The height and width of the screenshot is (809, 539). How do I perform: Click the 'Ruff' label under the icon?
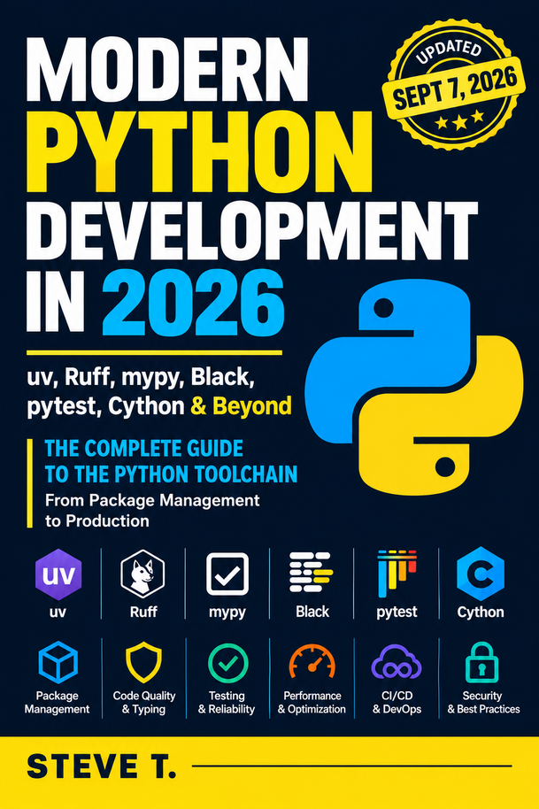point(143,612)
